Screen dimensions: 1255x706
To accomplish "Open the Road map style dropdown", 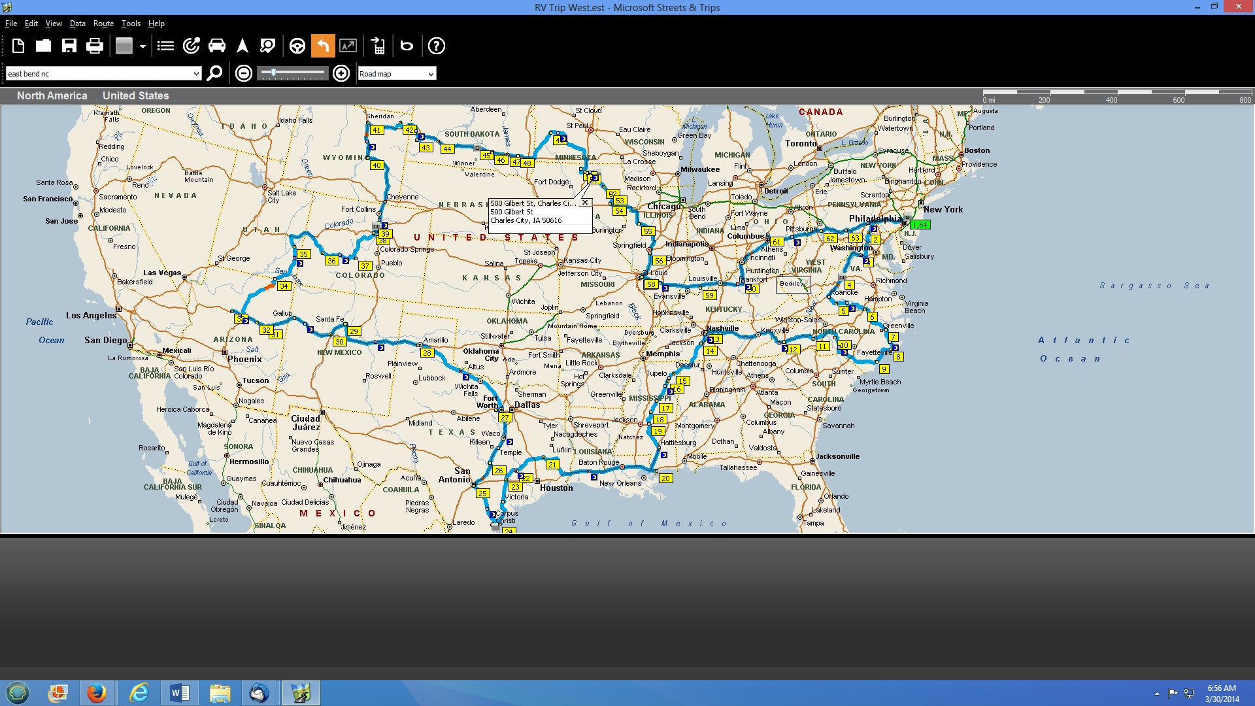I will tap(397, 74).
